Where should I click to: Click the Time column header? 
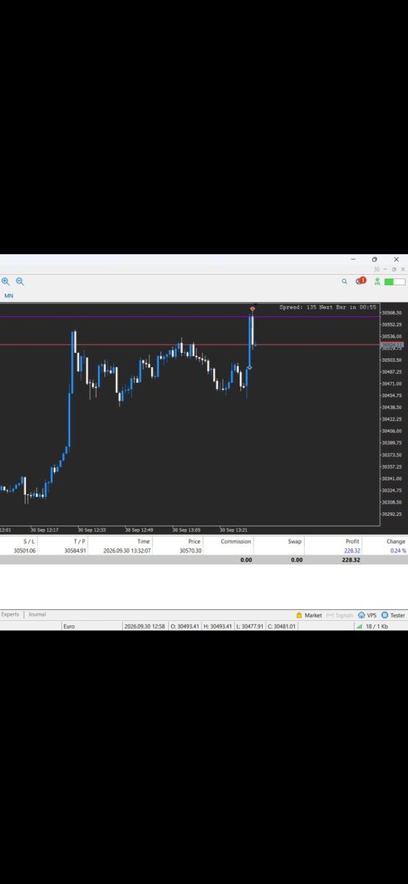pos(144,541)
